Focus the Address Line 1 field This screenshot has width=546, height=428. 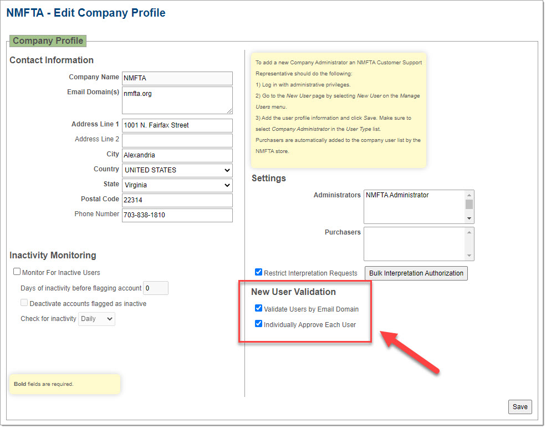(177, 126)
